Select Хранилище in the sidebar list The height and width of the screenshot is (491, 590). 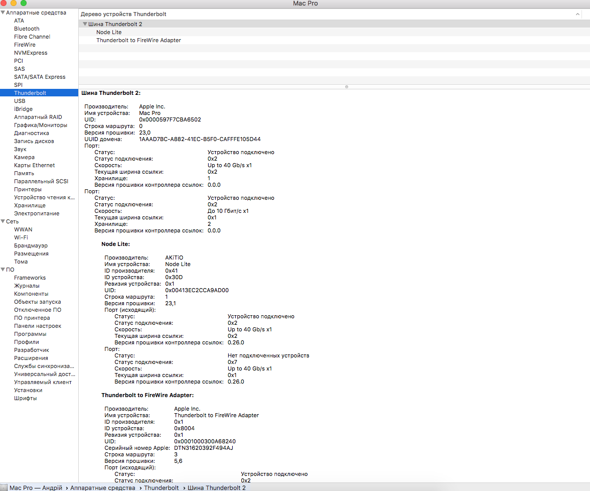tap(30, 205)
